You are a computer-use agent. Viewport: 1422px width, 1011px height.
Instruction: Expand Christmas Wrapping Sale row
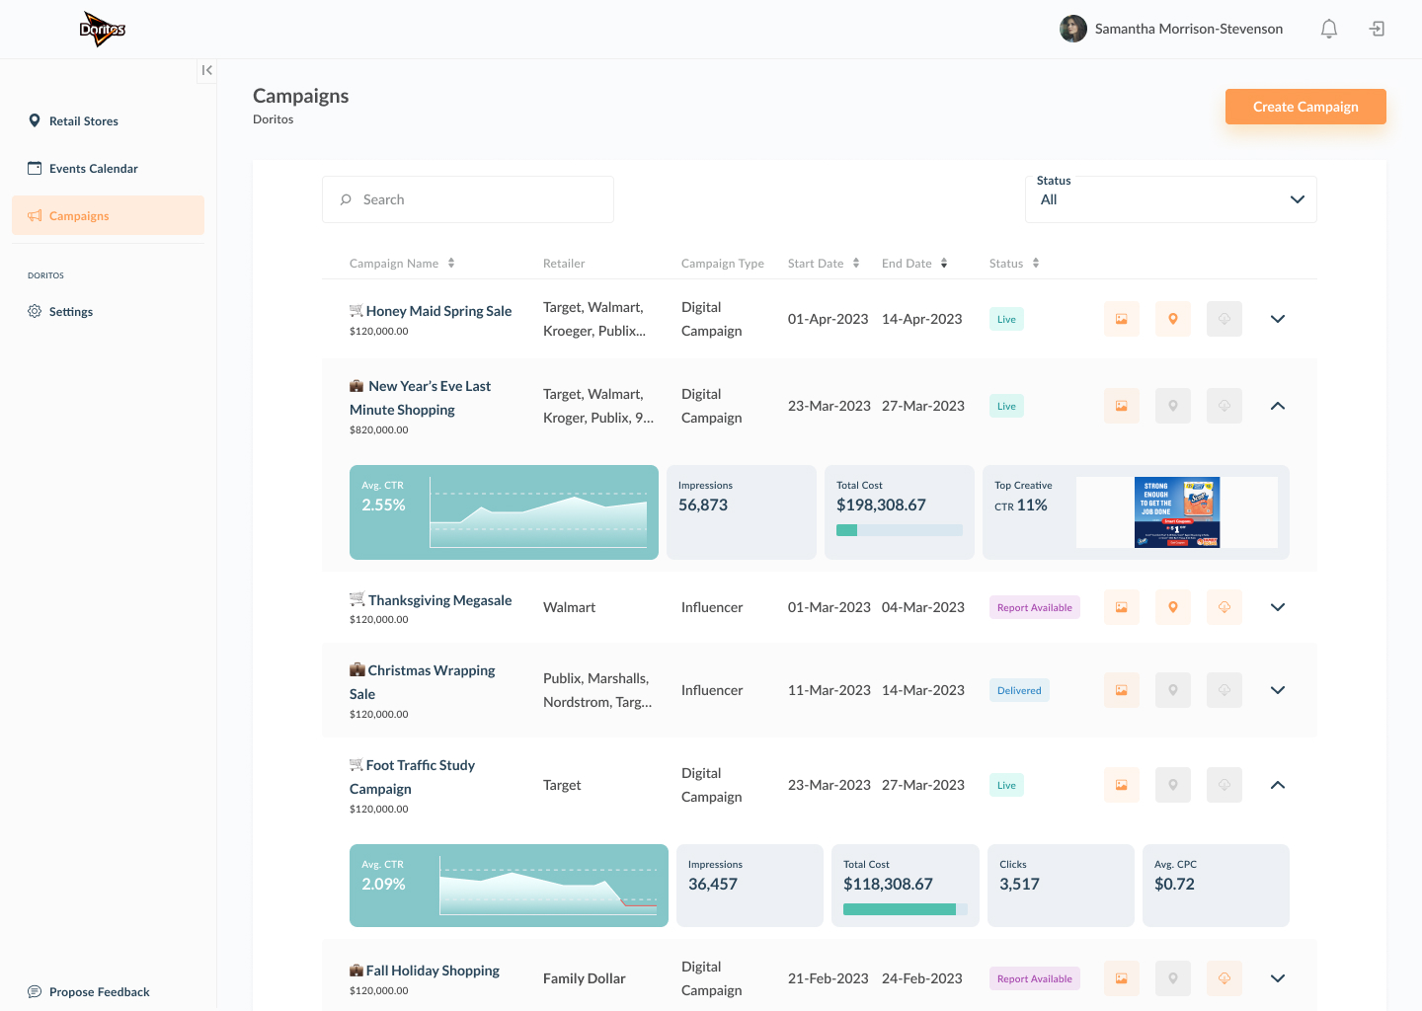pyautogui.click(x=1278, y=690)
